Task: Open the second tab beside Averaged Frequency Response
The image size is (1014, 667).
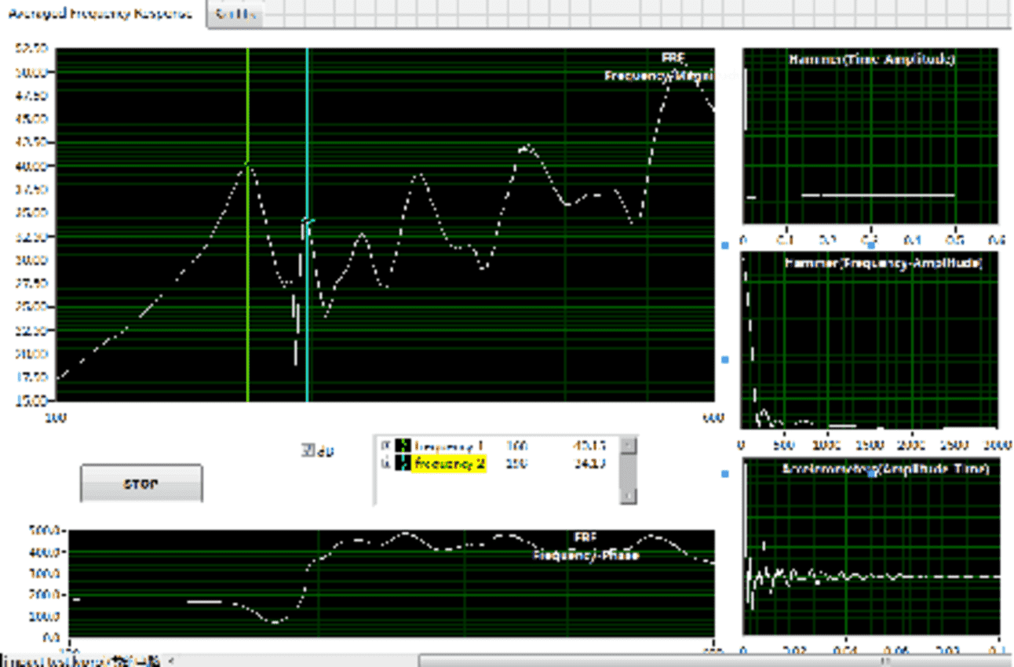Action: pyautogui.click(x=235, y=15)
